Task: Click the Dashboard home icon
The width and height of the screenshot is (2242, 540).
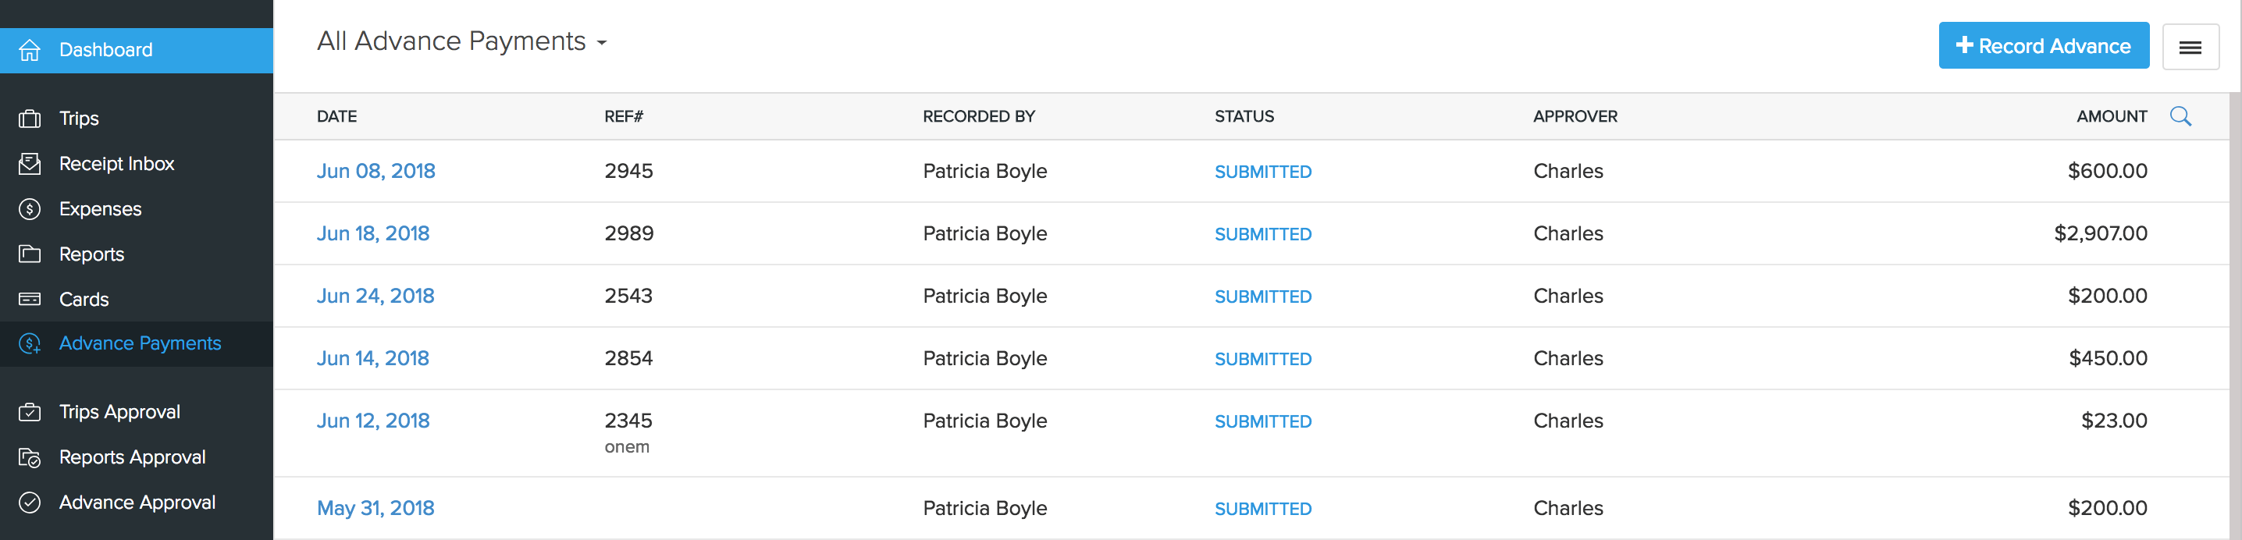Action: (30, 51)
